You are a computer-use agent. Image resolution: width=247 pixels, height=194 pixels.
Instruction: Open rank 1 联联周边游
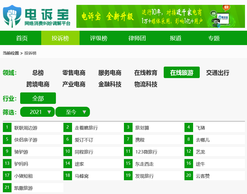(x=33, y=127)
